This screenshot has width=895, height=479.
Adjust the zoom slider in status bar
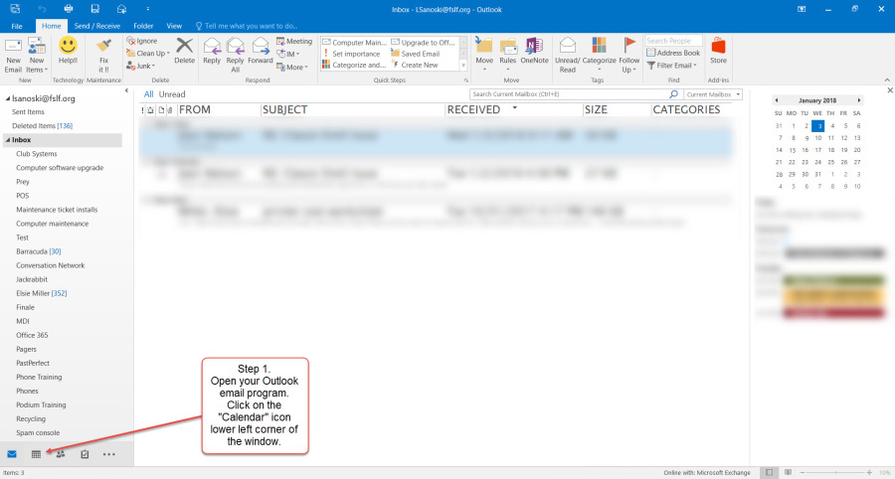tap(835, 473)
